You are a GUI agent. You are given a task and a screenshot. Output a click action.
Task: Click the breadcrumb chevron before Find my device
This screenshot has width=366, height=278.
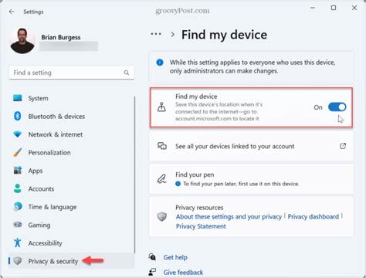pyautogui.click(x=173, y=35)
